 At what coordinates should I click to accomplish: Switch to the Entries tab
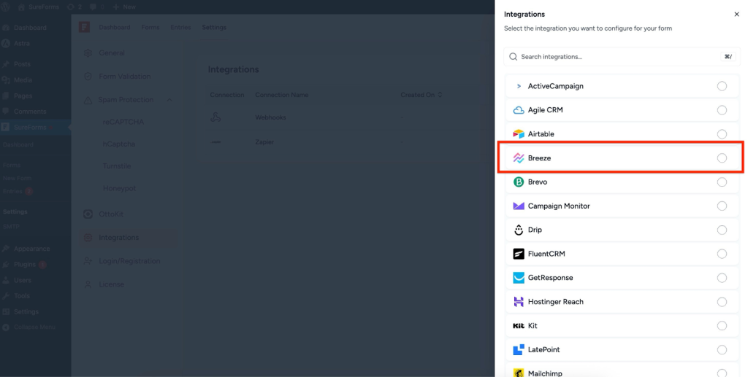(180, 27)
